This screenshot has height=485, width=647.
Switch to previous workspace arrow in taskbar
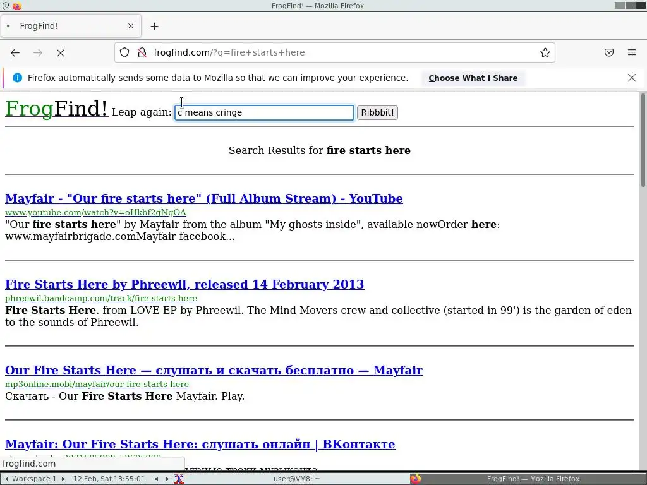(x=6, y=479)
